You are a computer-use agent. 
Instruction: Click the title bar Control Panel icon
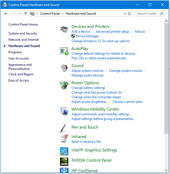click(5, 5)
